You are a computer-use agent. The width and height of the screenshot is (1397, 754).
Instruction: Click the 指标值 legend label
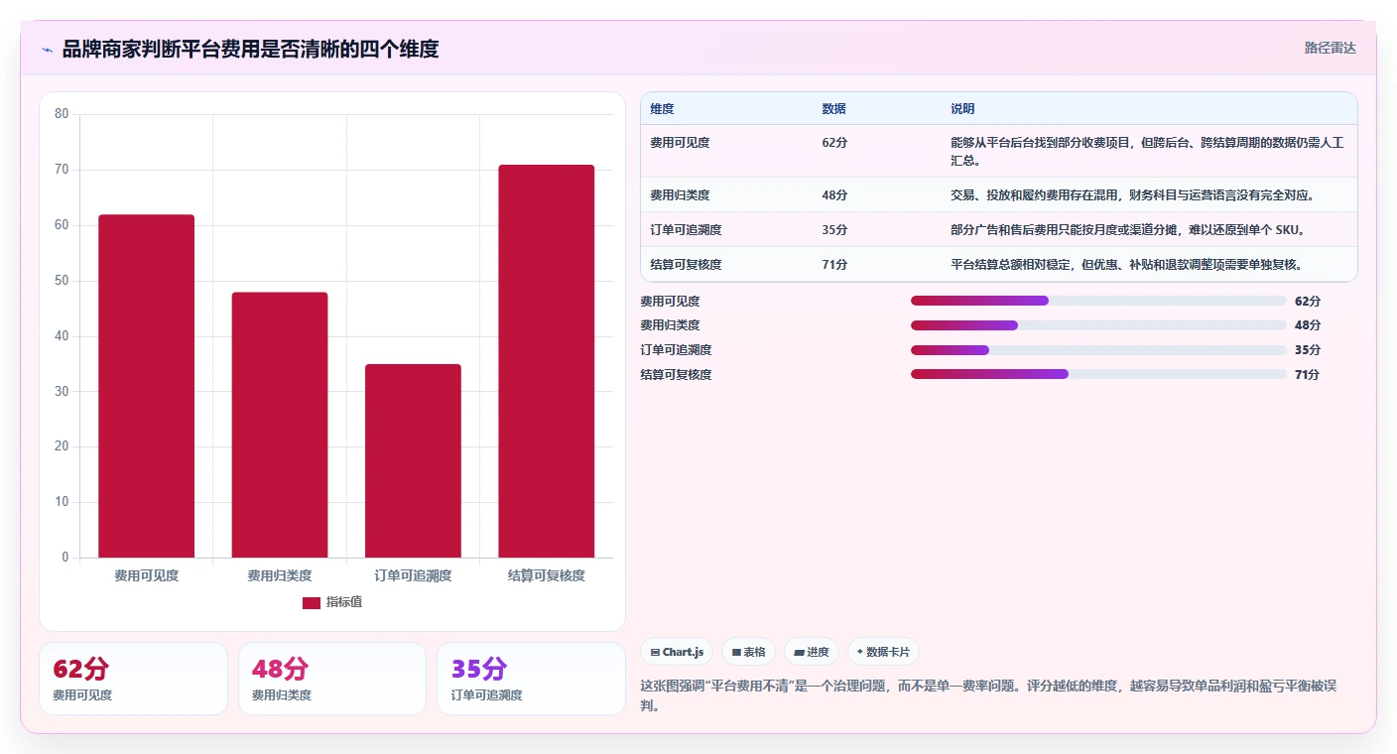pyautogui.click(x=344, y=602)
